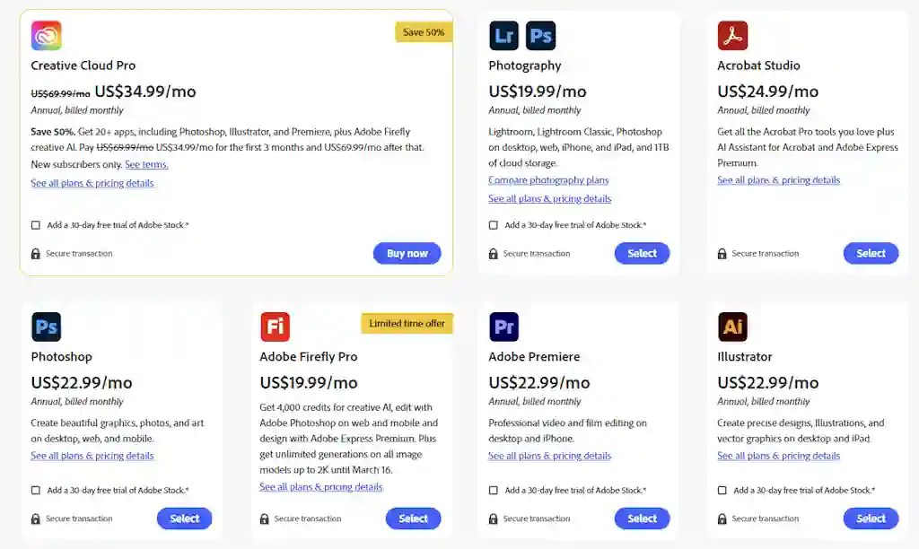Toggle Adobe Stock trial for Adobe Premiere
Viewport: 919px width, 549px height.
click(x=494, y=491)
